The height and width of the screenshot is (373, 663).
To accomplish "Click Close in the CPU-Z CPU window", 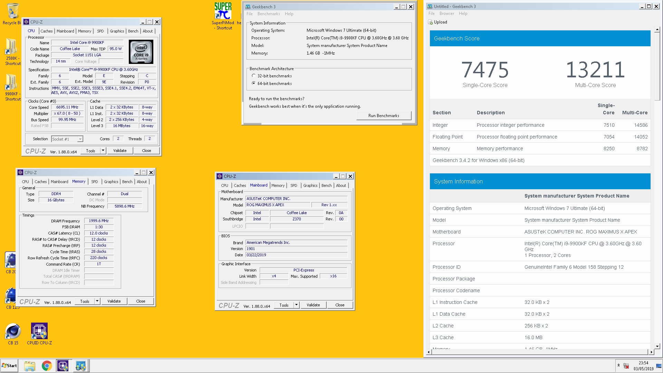I will coord(146,151).
